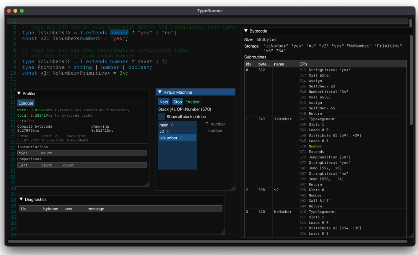Click the resize grip on Profiler panel
Image resolution: width=418 pixels, height=255 pixels.
(x=147, y=184)
